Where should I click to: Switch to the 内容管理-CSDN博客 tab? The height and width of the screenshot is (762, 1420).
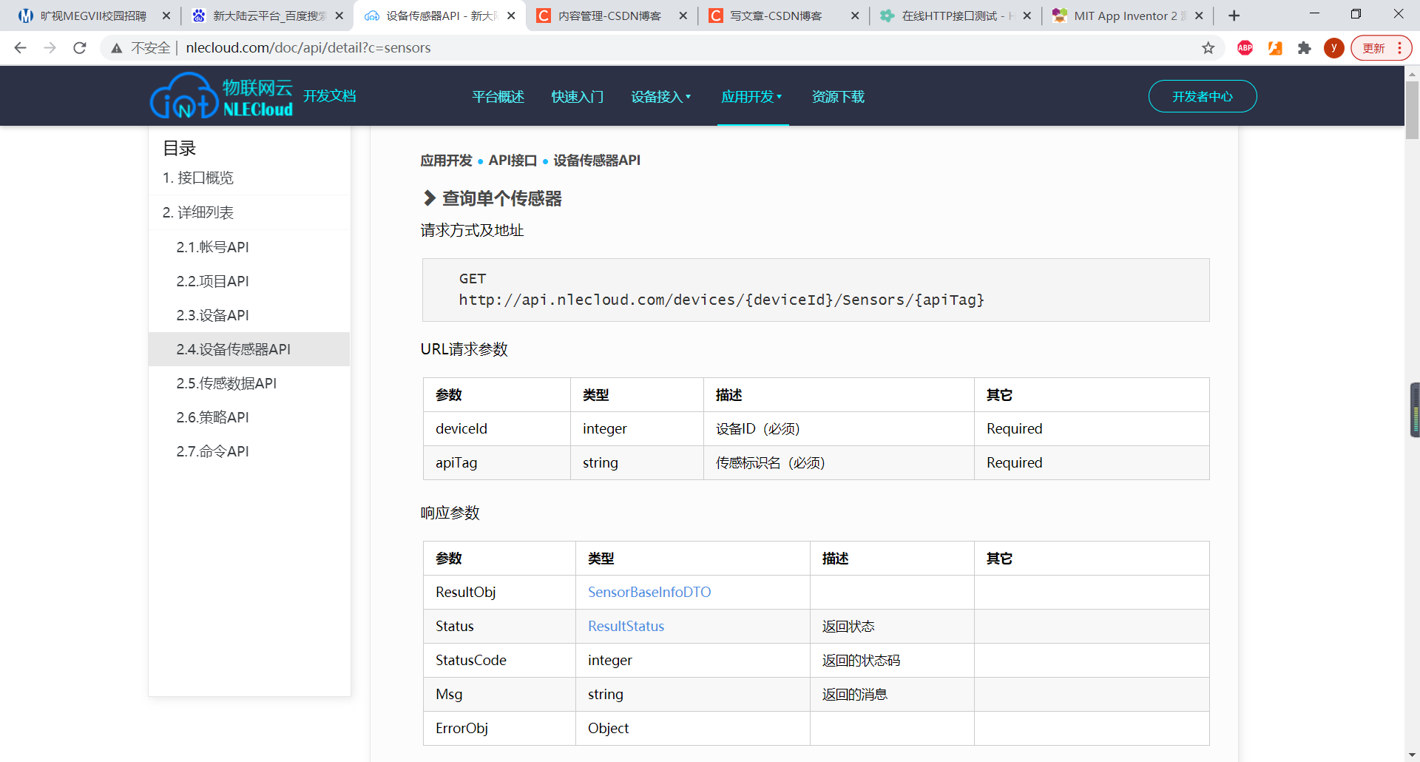(610, 16)
